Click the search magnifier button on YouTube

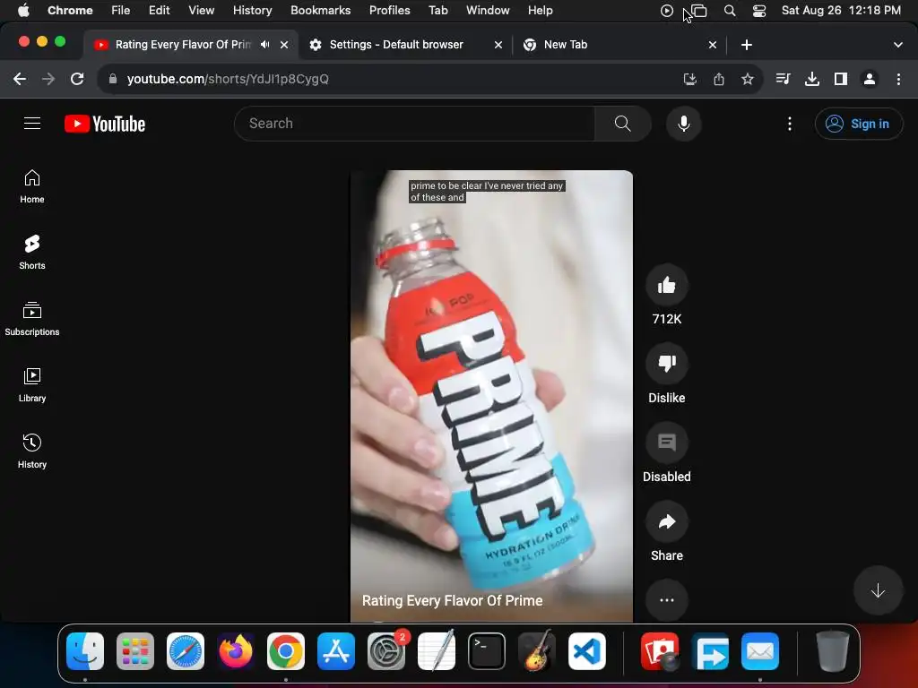pyautogui.click(x=622, y=124)
